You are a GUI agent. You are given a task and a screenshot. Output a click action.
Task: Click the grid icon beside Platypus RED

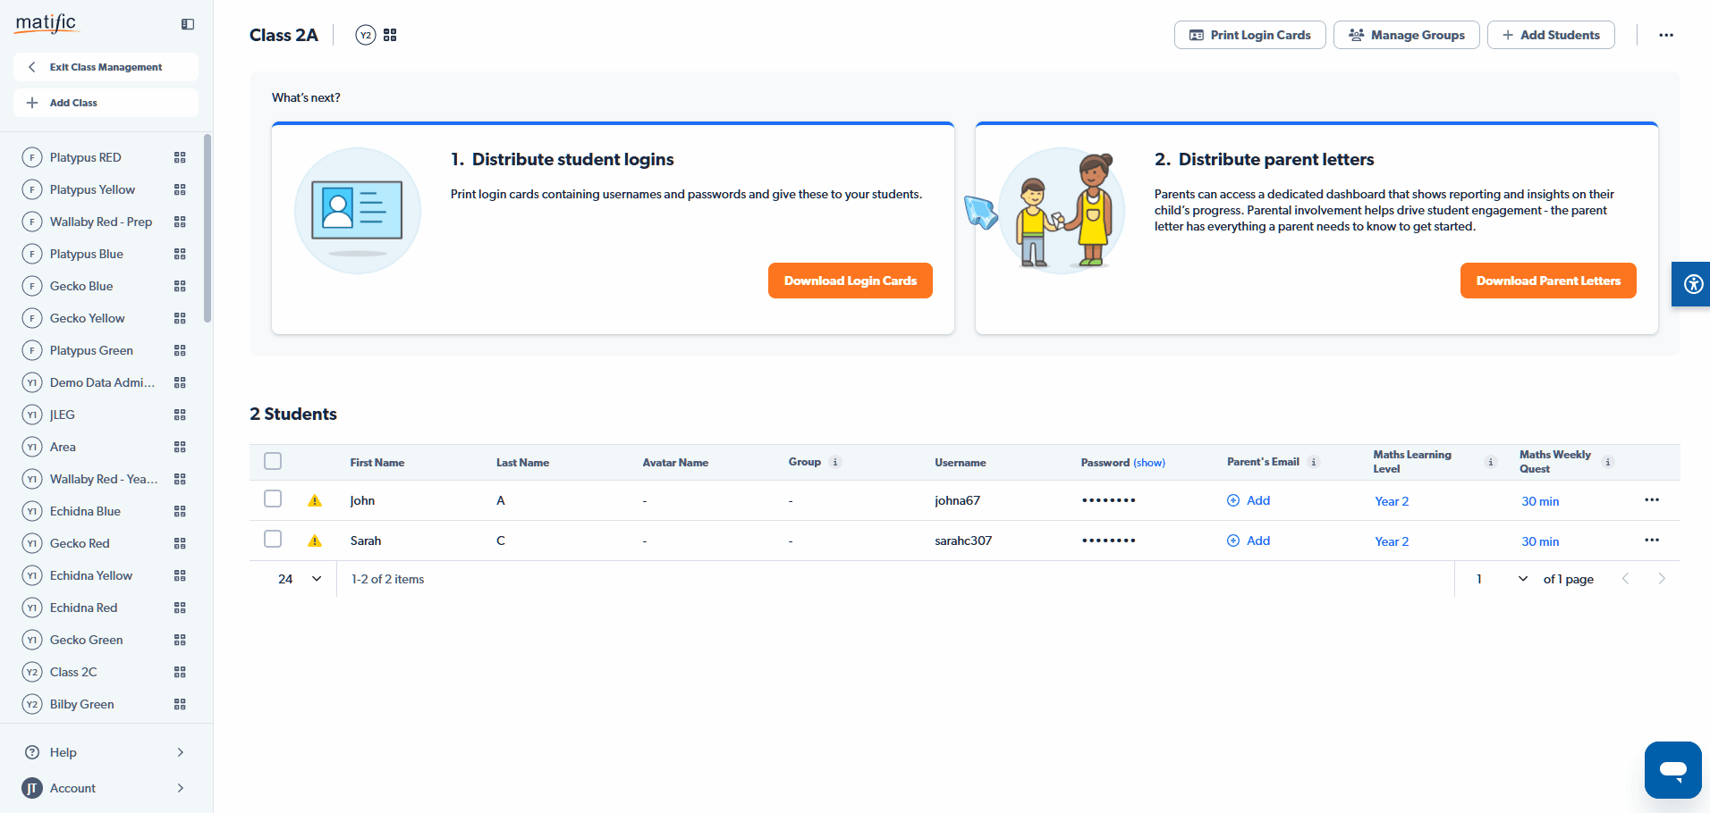180,156
